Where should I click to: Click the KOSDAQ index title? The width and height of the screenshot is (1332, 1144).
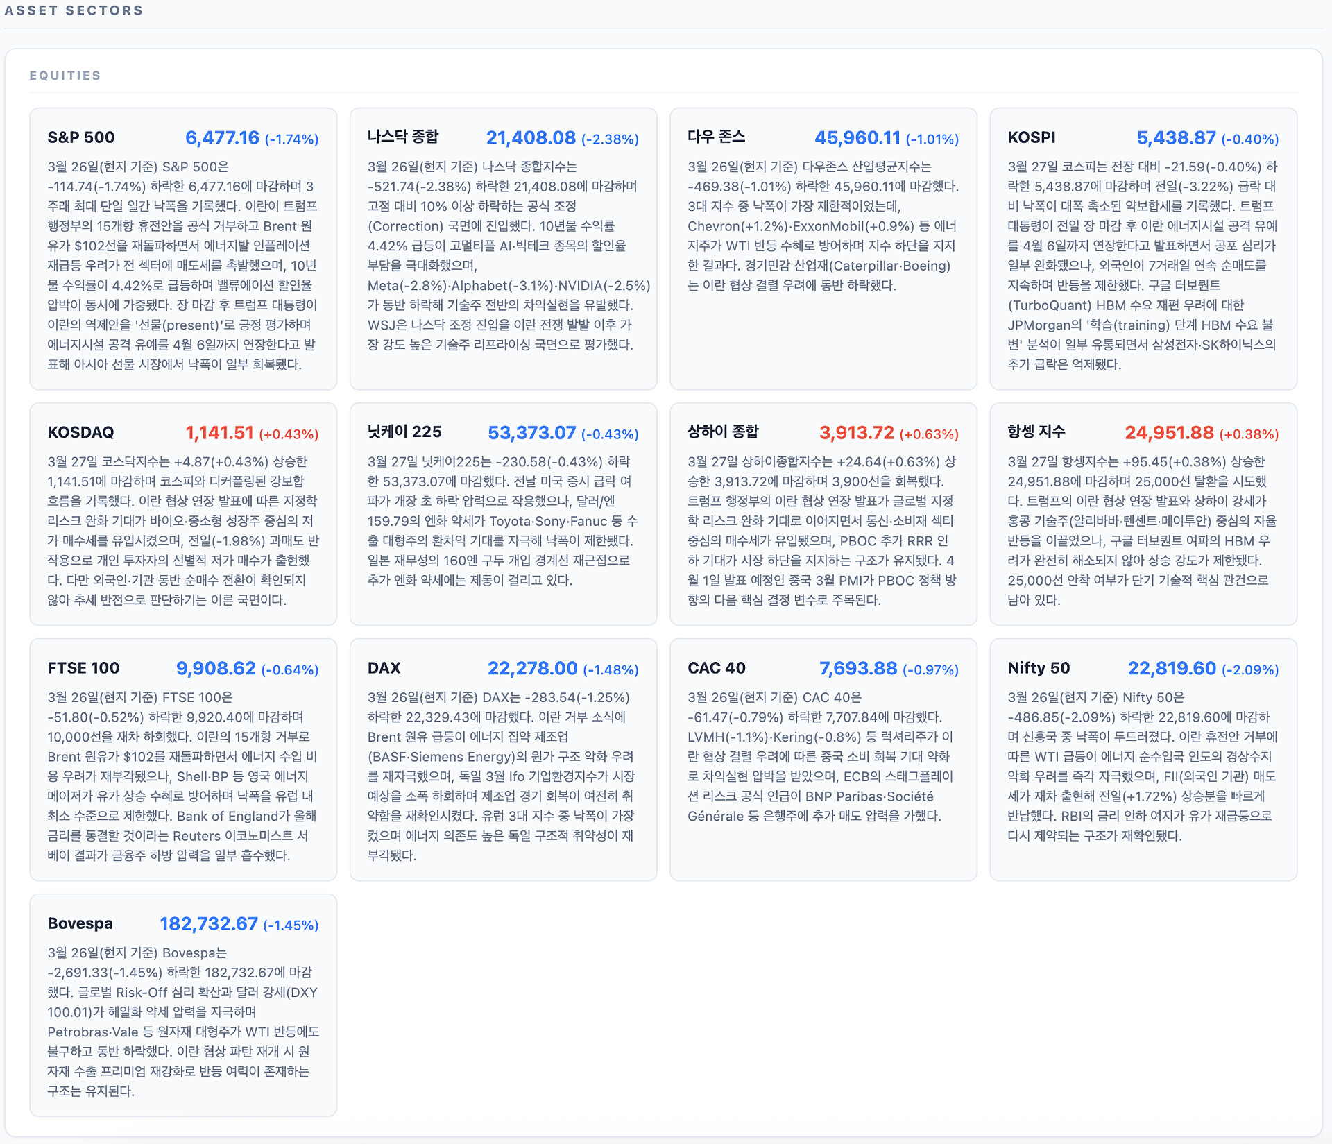[80, 432]
